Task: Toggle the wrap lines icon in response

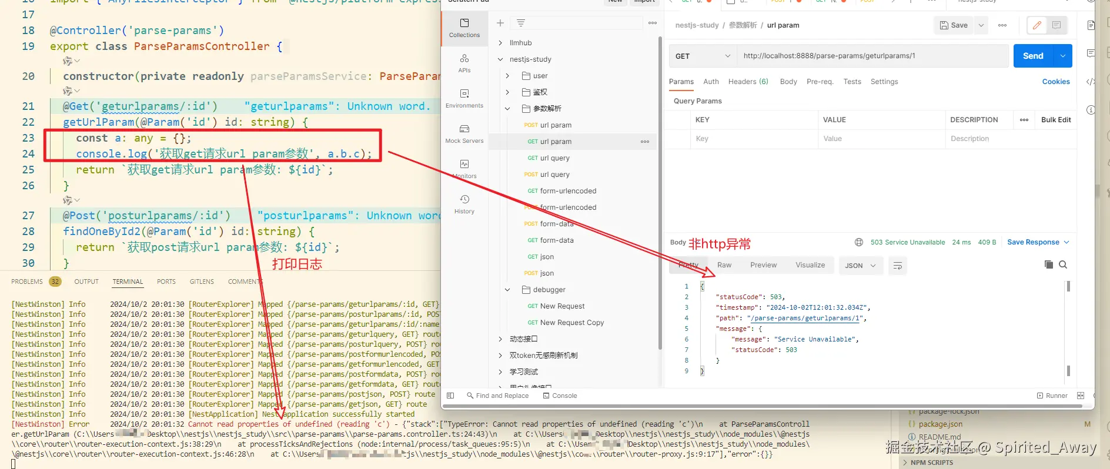Action: coord(898,266)
